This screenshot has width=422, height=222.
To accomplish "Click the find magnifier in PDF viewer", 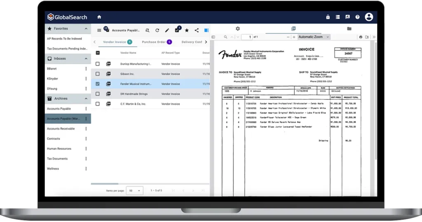I will click(x=225, y=37).
